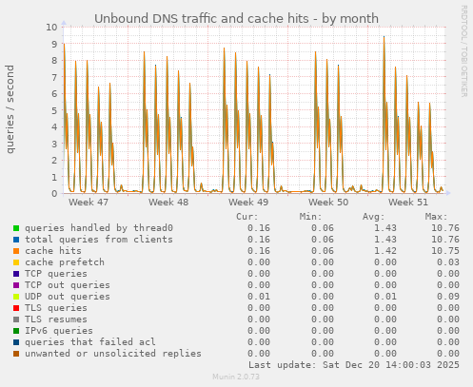Click the purple 'TCP out queries' swatch
473x387 pixels.
[16, 285]
